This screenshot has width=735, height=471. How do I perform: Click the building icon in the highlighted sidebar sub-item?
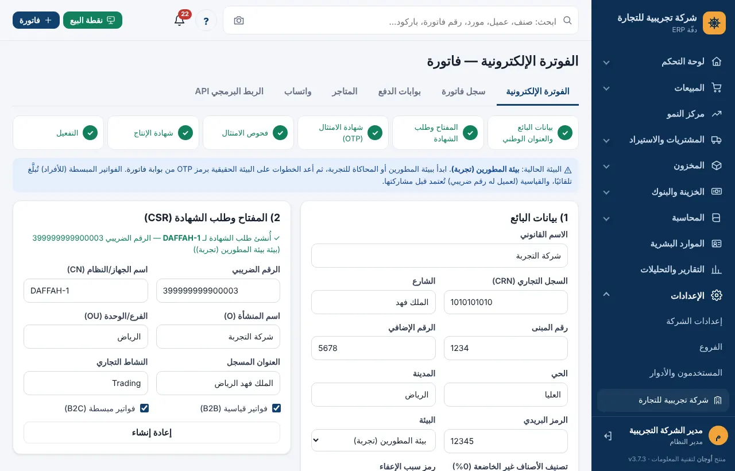(717, 400)
